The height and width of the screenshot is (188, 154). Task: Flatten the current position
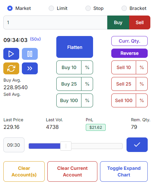click(x=75, y=47)
